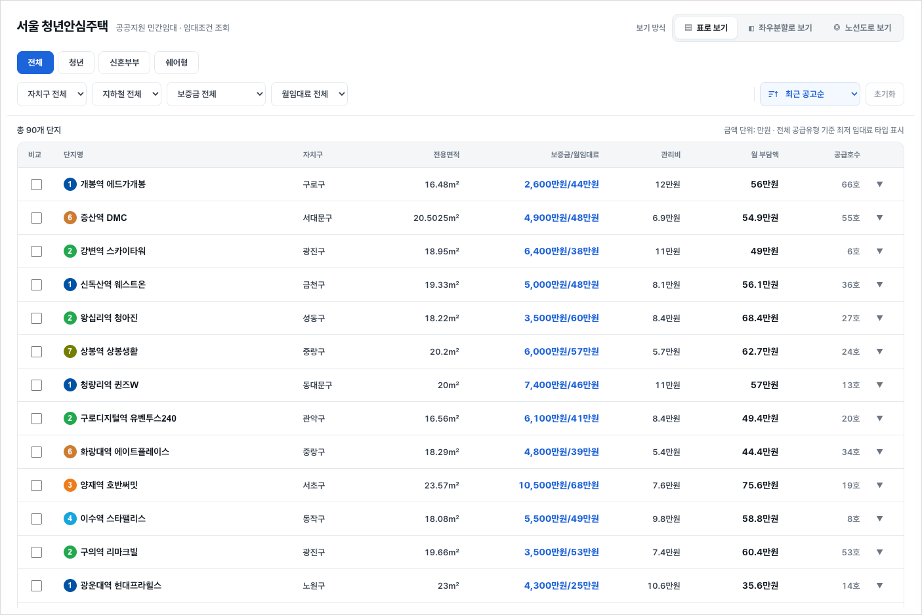The image size is (922, 615).
Task: Click the line 4 badge beside 이수역 스타팰리스
Action: pos(70,519)
